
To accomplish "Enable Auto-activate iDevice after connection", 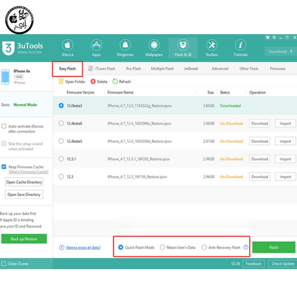I will [4, 126].
